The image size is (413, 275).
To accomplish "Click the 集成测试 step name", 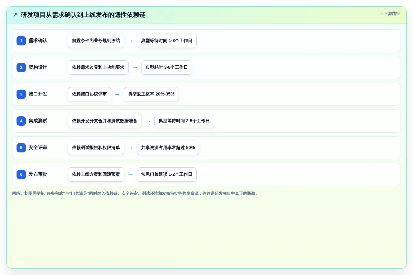I will pyautogui.click(x=38, y=121).
